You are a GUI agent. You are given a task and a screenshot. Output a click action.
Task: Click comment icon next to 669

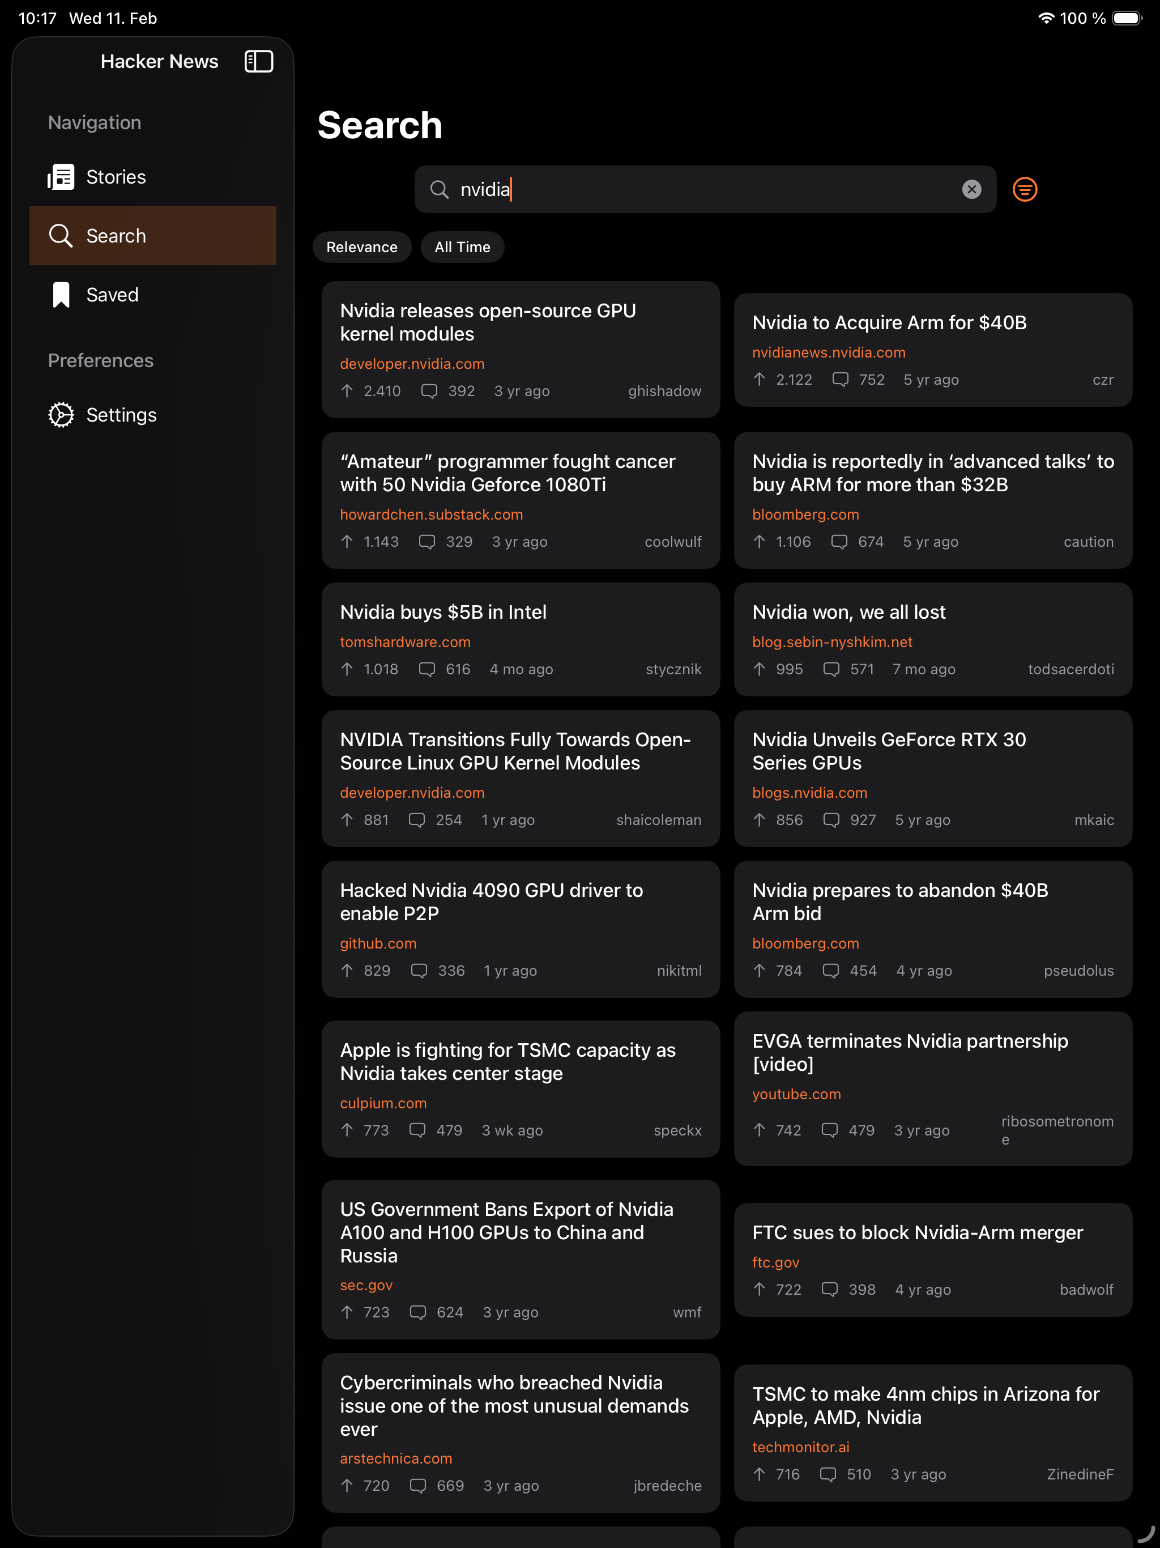417,1486
